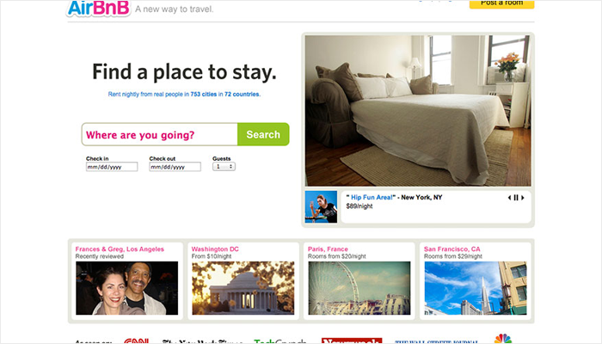This screenshot has width=602, height=344.
Task: Open the host profile photo thumbnail
Action: tap(321, 207)
